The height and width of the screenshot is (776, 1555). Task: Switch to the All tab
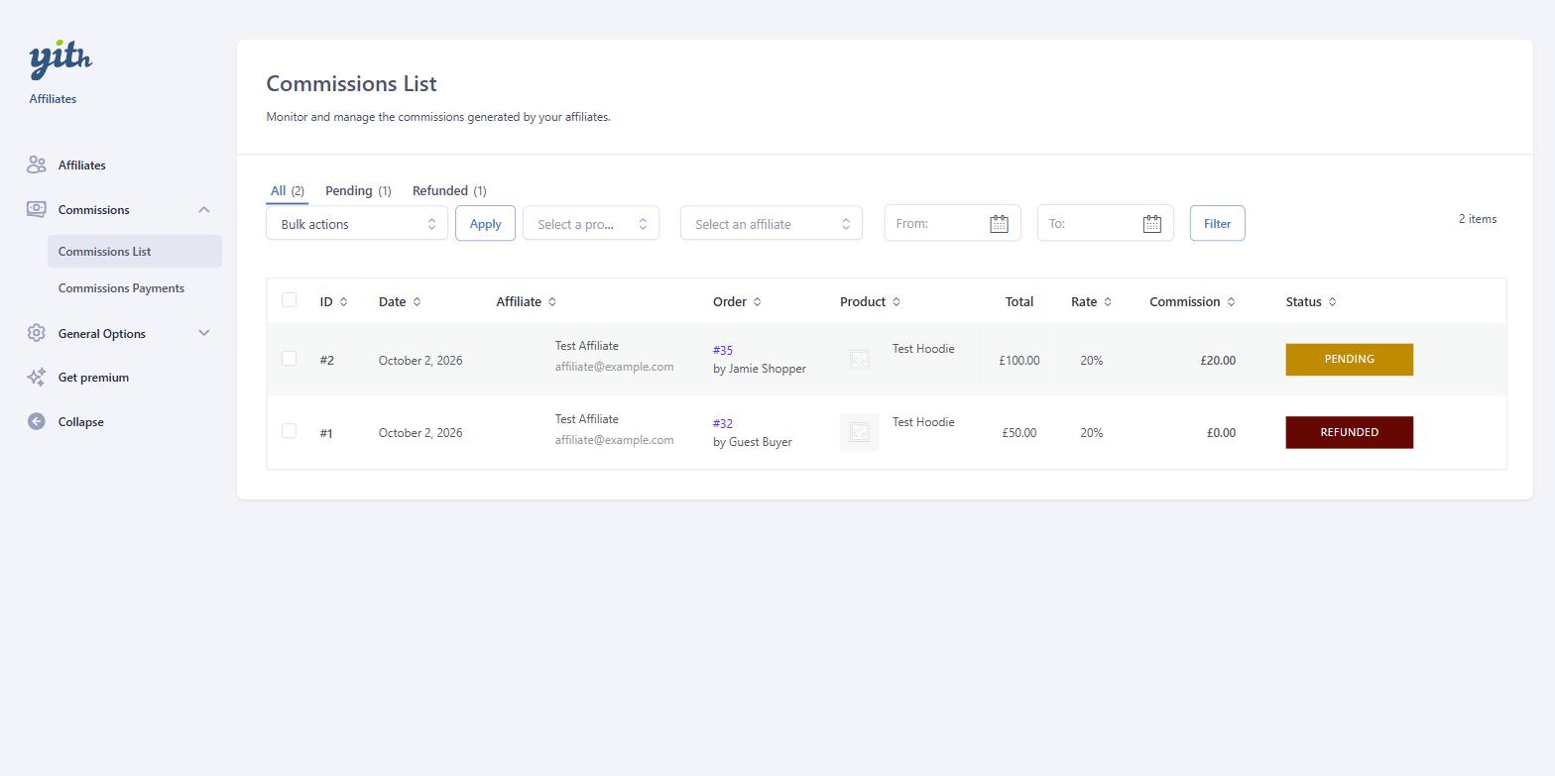288,190
